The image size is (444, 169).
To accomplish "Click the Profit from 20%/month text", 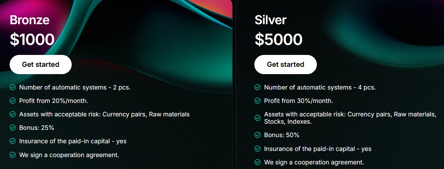I will click(x=54, y=101).
